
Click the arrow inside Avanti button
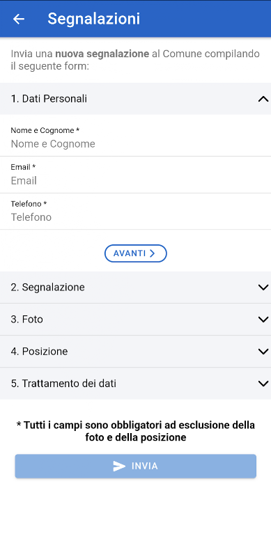pyautogui.click(x=152, y=253)
